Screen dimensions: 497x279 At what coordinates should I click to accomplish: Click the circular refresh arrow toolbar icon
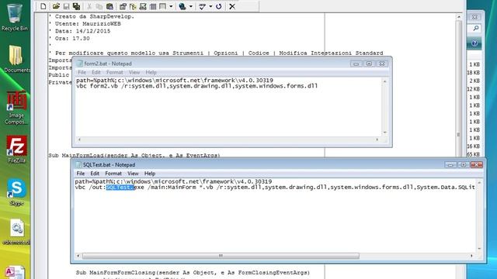(x=219, y=6)
